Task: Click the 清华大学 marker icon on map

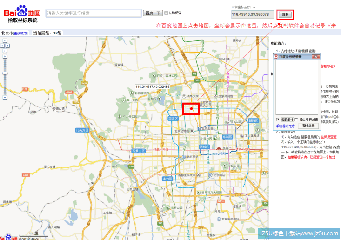Action: [x=184, y=96]
